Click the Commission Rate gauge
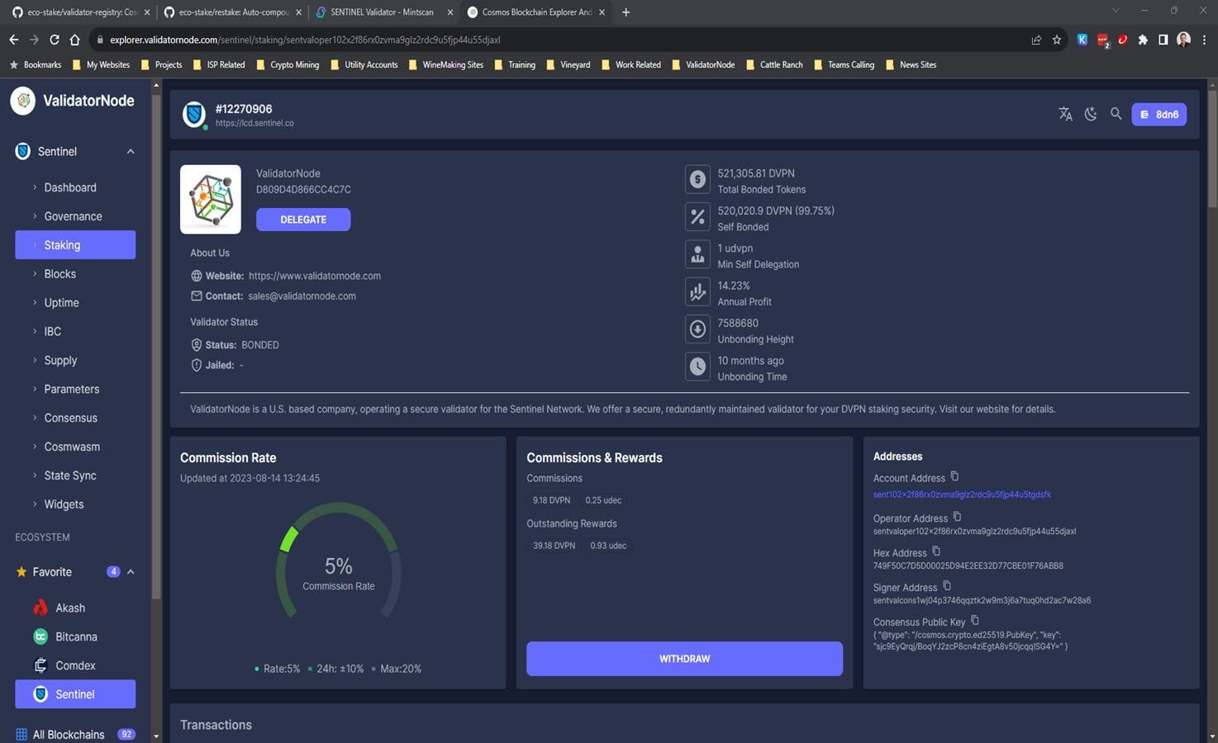Image resolution: width=1218 pixels, height=743 pixels. 338,566
